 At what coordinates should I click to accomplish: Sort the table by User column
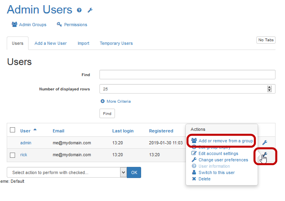[25, 131]
